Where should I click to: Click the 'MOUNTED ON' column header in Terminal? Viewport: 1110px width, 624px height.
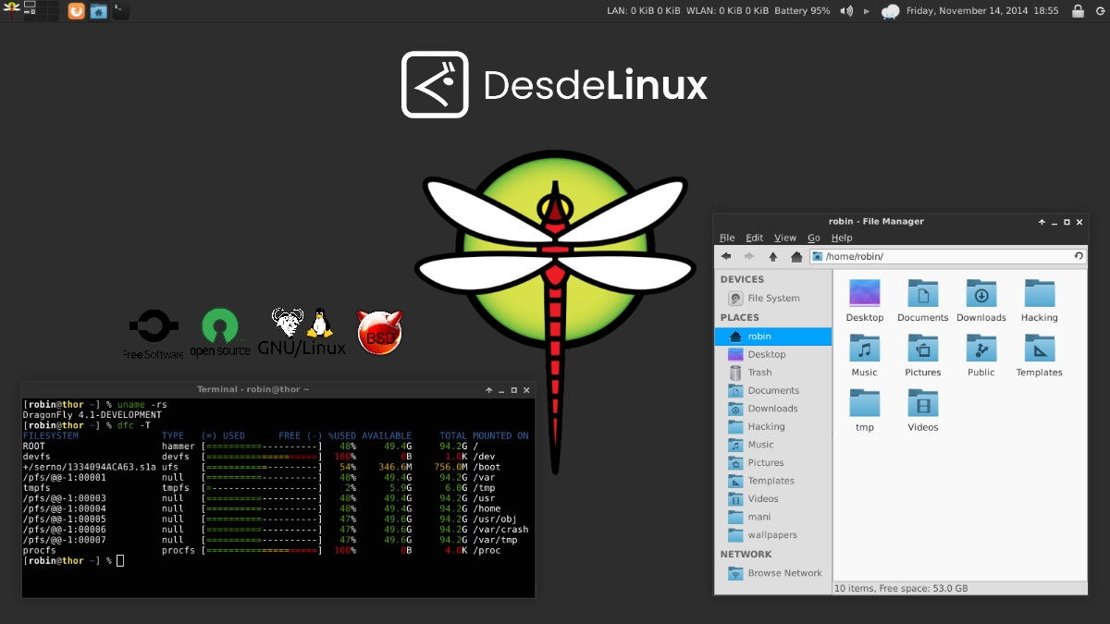pyautogui.click(x=500, y=435)
